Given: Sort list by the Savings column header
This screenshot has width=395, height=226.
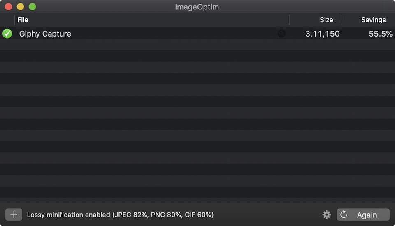Looking at the screenshot, I should coord(373,20).
